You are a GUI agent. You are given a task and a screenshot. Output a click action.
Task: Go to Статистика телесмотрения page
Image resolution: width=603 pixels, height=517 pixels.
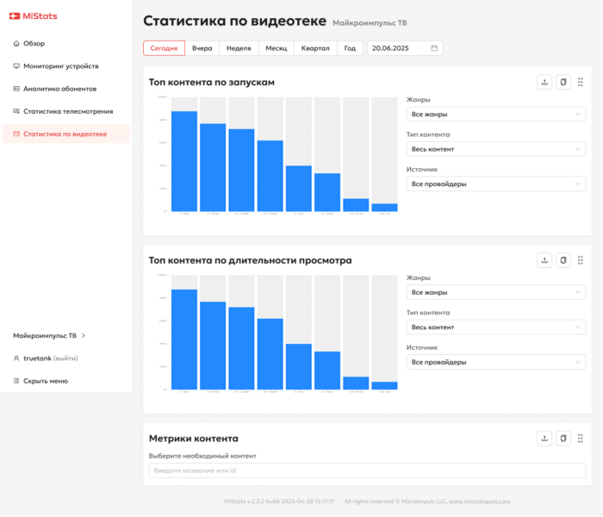point(67,111)
